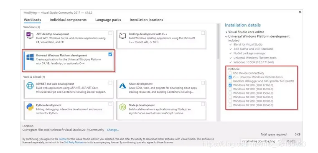The width and height of the screenshot is (318, 153).
Task: Click the Desktop development with C++ icon
Action: coord(122,36)
